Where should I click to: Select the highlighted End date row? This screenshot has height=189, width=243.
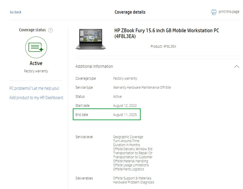click(107, 114)
